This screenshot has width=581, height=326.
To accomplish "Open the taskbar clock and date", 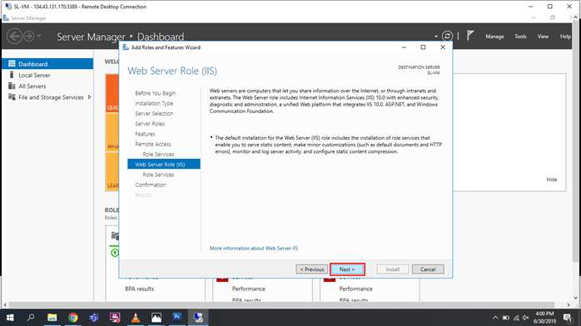I will click(x=544, y=318).
